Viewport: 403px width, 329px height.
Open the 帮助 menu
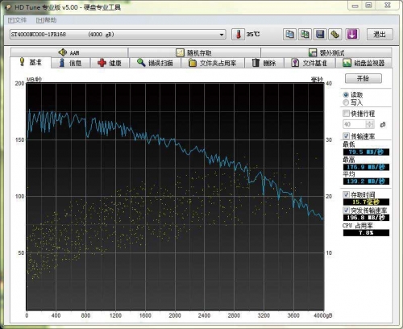[46, 20]
